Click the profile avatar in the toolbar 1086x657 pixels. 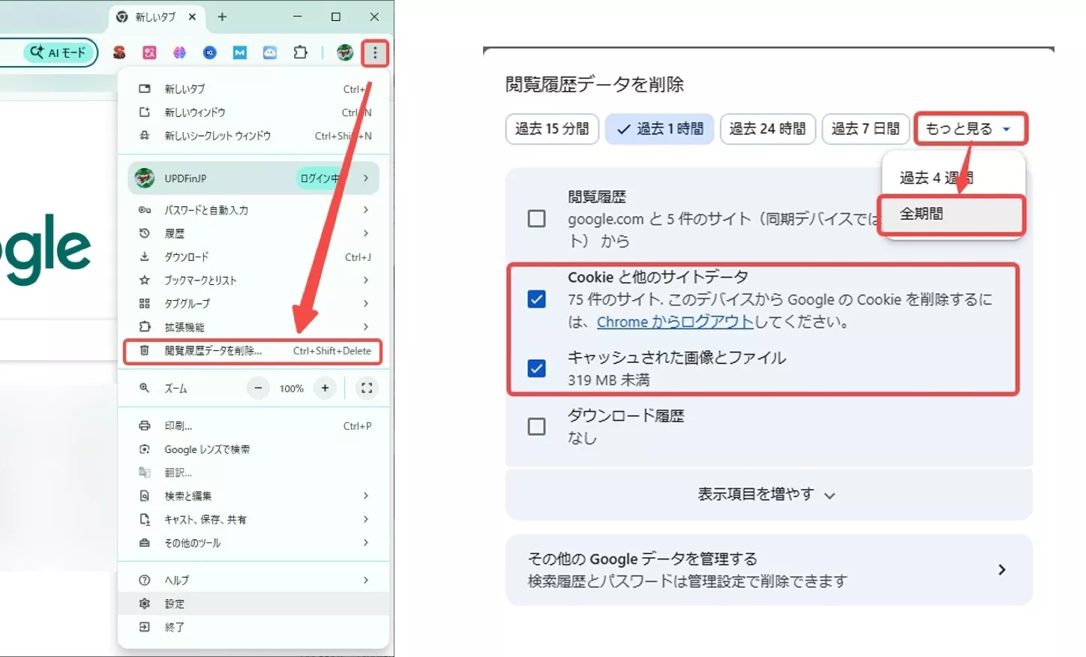point(345,52)
